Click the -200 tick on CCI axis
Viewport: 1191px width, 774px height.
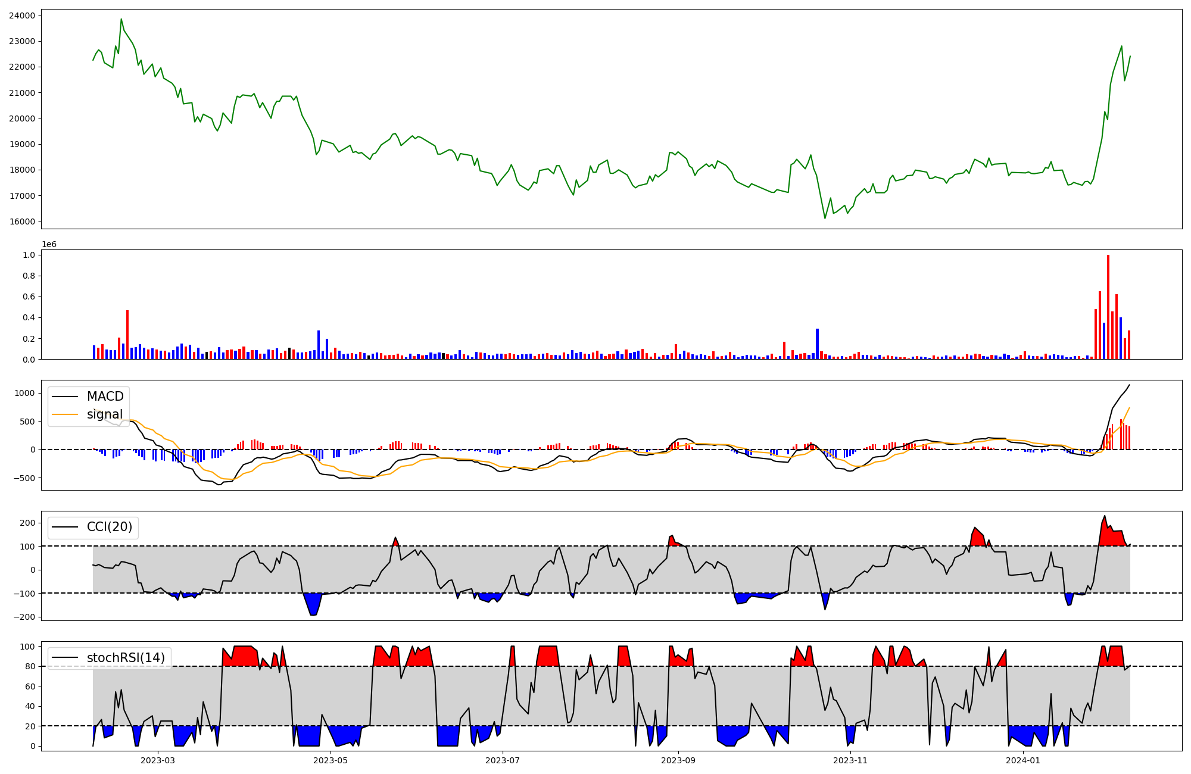pyautogui.click(x=23, y=617)
